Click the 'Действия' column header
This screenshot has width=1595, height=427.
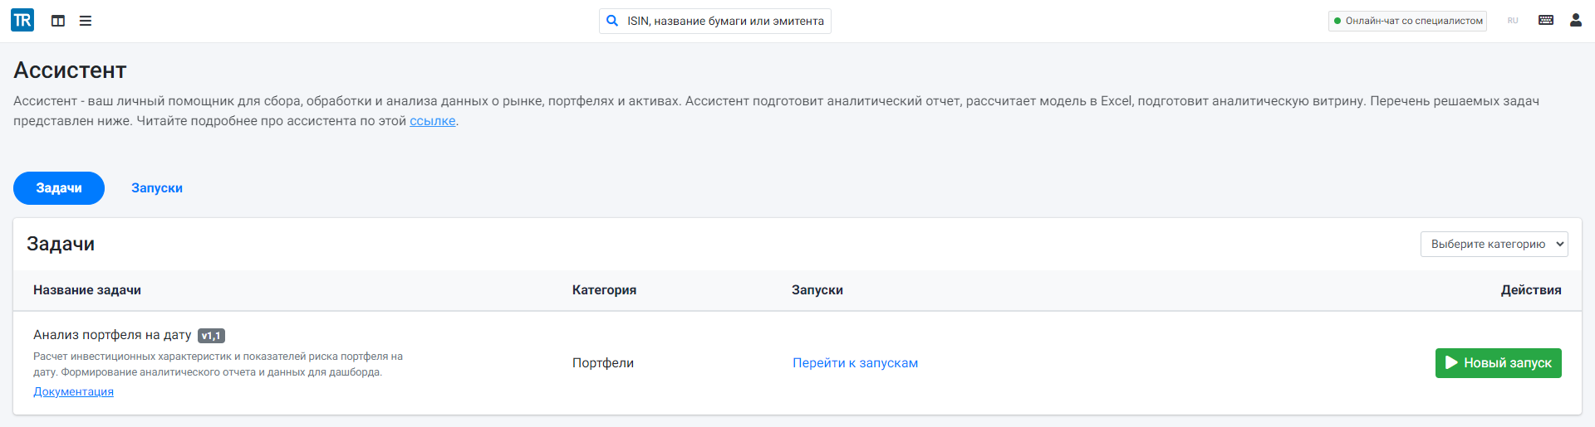(1531, 290)
